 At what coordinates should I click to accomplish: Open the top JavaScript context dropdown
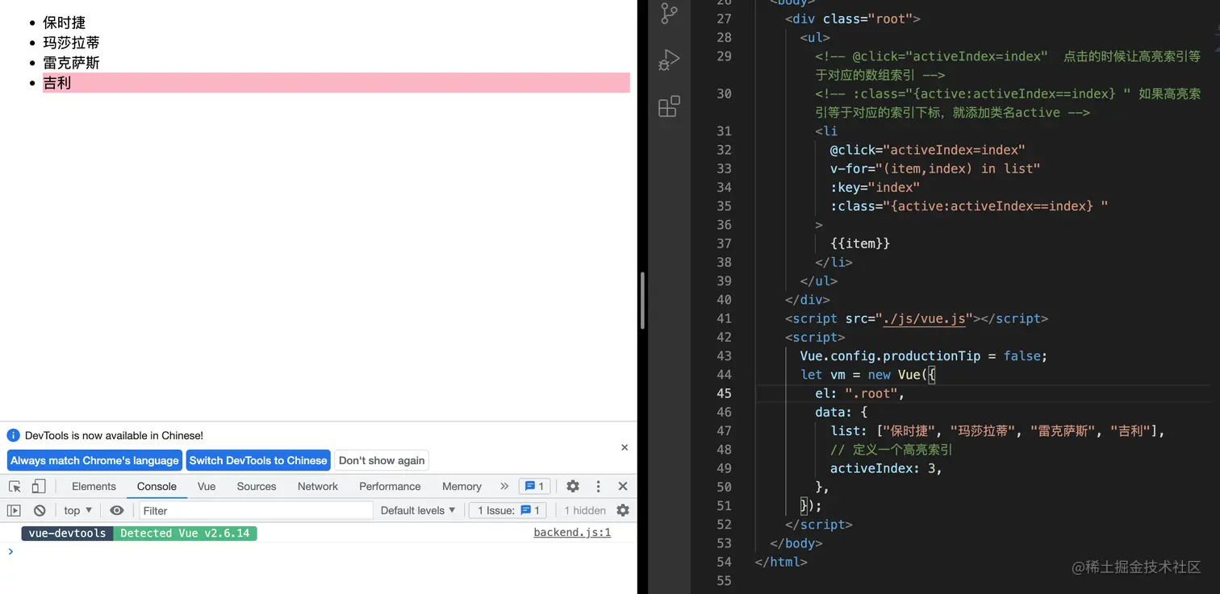77,510
